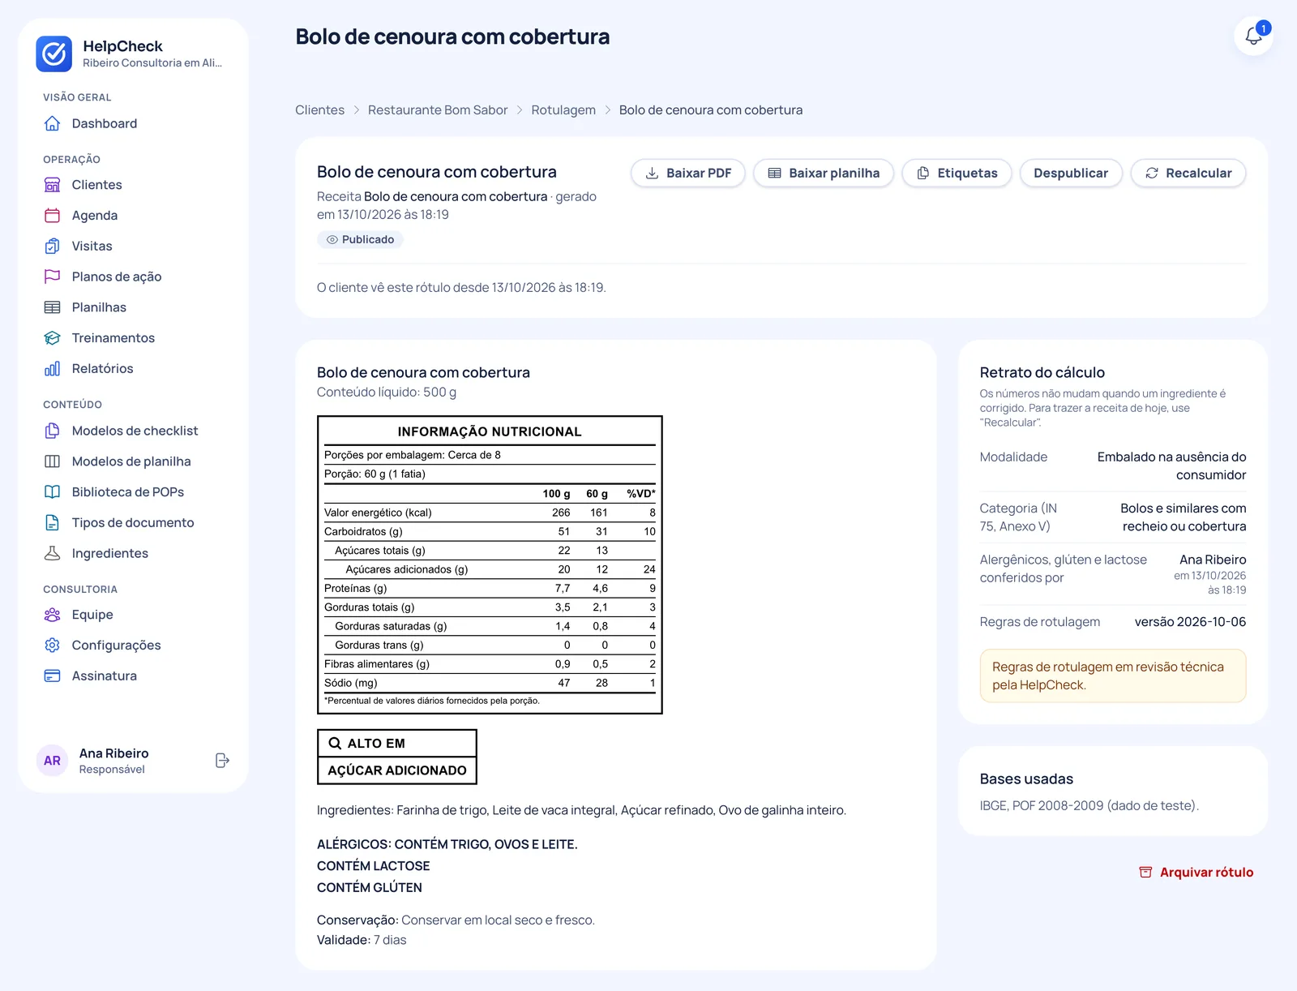Click the Tipos de documento file icon
Viewport: 1297px width, 991px height.
tap(52, 523)
